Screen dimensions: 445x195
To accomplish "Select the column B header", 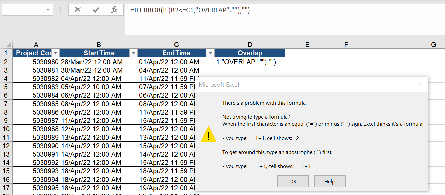I will tap(99, 44).
